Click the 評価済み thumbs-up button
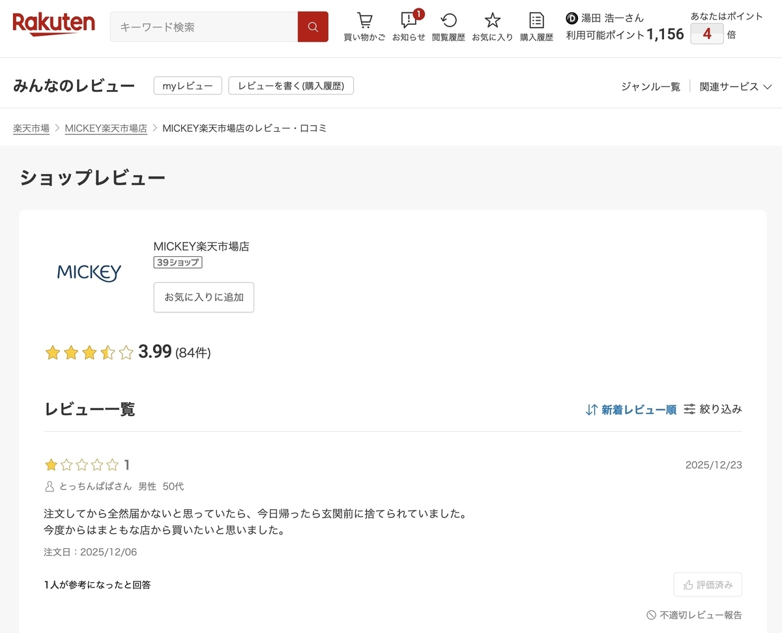The image size is (782, 633). pos(708,585)
